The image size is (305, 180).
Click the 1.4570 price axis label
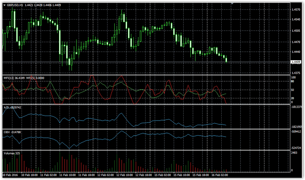pos(296,9)
